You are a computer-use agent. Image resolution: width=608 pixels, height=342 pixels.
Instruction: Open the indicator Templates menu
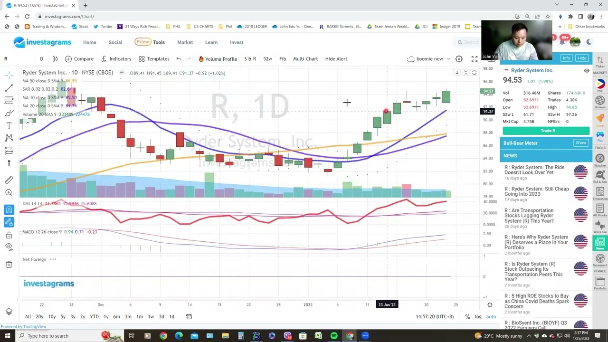point(154,59)
